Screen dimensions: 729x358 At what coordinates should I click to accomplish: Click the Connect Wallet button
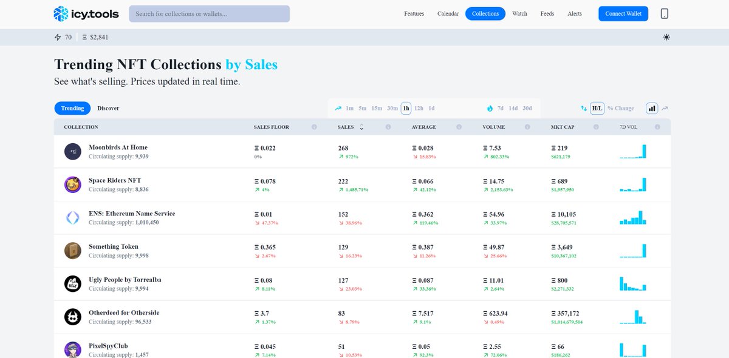click(623, 13)
